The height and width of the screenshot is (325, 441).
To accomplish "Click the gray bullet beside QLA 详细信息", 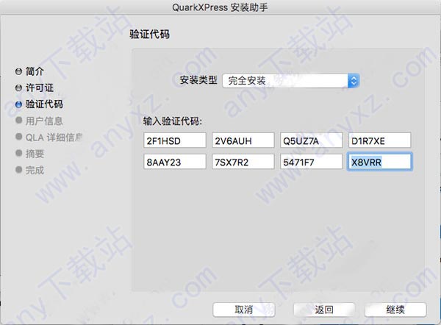I will [x=18, y=137].
